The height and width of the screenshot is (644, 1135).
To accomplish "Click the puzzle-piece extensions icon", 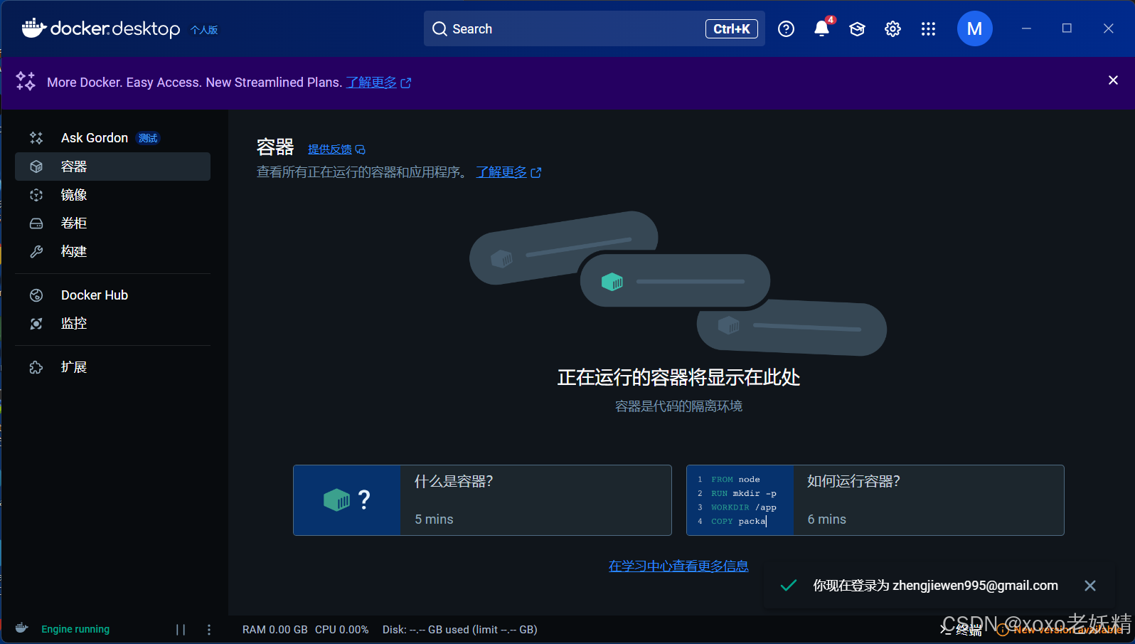I will (36, 367).
